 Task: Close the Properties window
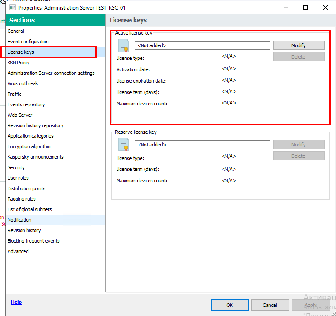click(x=325, y=7)
